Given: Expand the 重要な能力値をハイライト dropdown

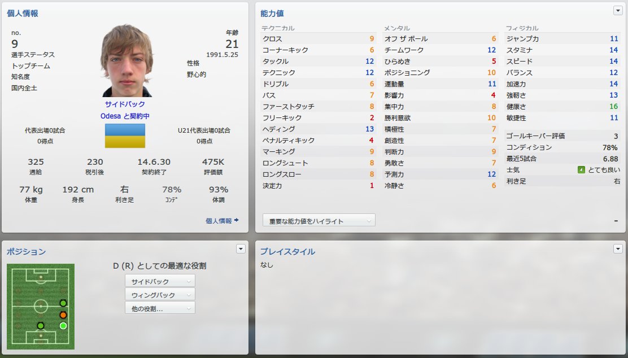Looking at the screenshot, I should (319, 221).
